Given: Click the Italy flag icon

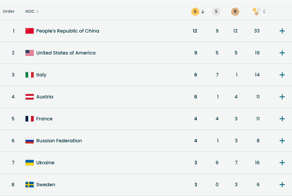Looking at the screenshot, I should click(30, 75).
